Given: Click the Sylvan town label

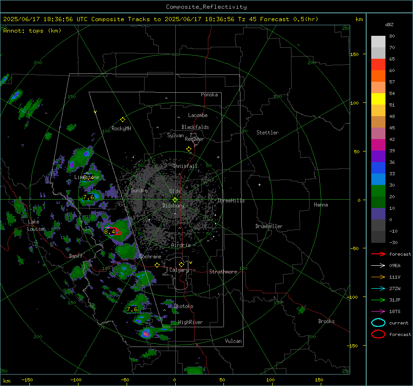Looking at the screenshot, I should [175, 135].
